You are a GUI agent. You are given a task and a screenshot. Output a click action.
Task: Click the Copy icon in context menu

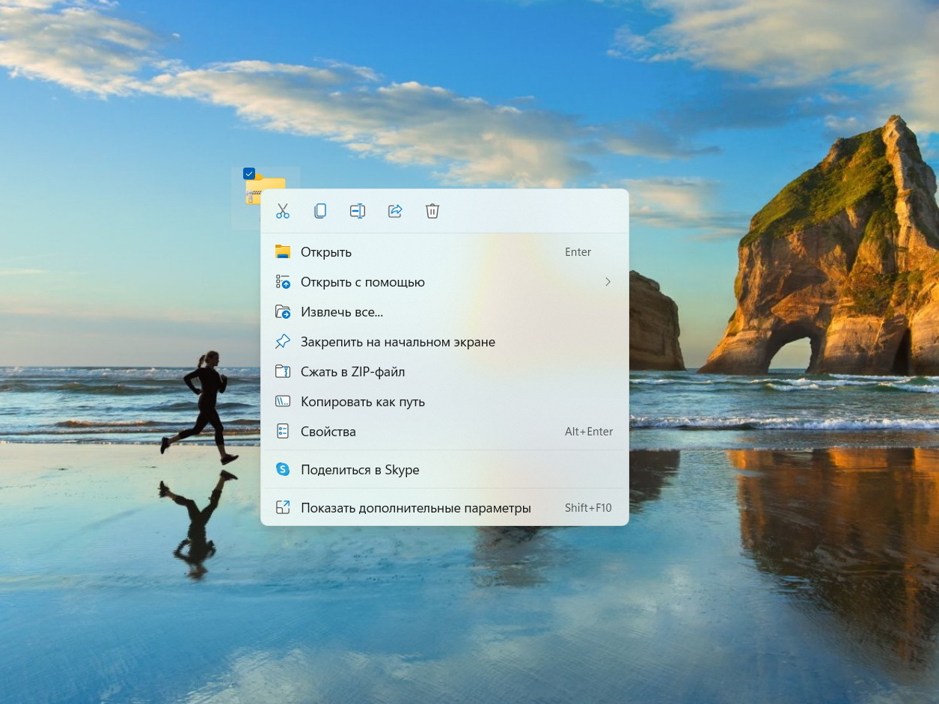coord(320,211)
